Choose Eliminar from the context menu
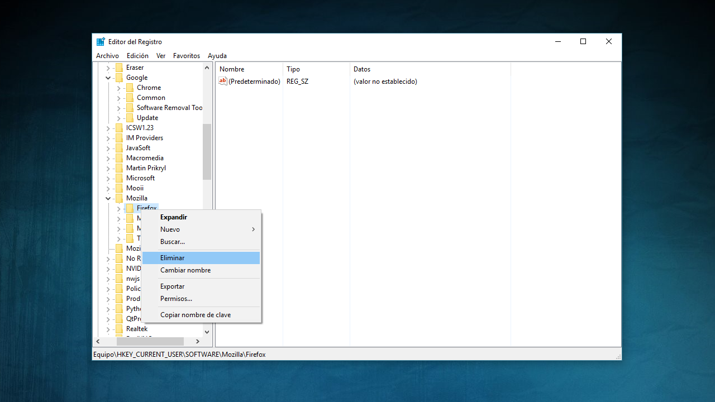Screen dimensions: 715x402 (173, 258)
